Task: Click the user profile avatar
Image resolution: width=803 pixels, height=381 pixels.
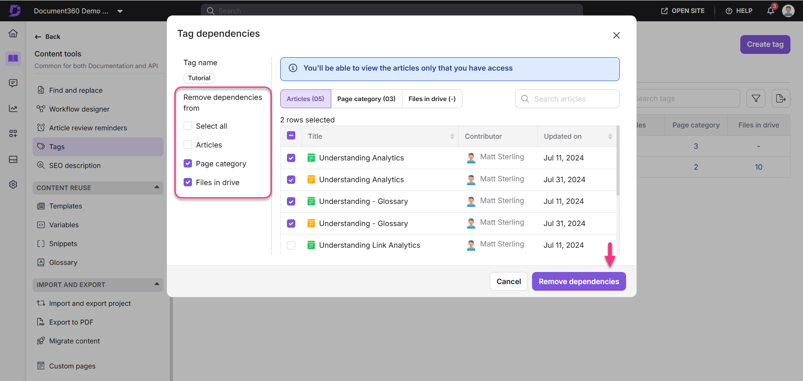Action: pos(788,11)
